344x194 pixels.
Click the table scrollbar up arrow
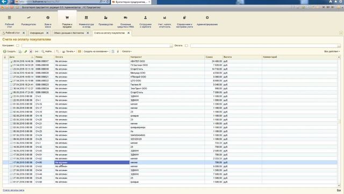pos(339,57)
